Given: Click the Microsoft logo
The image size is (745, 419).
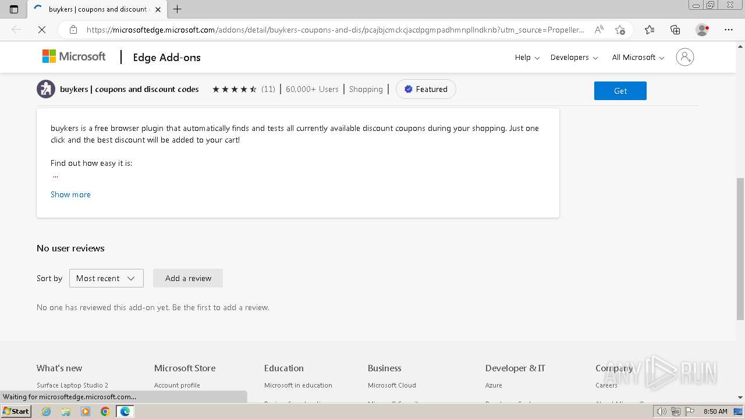Looking at the screenshot, I should [x=74, y=56].
